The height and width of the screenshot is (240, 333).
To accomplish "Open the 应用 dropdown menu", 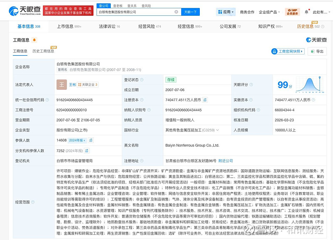I will [x=226, y=12].
